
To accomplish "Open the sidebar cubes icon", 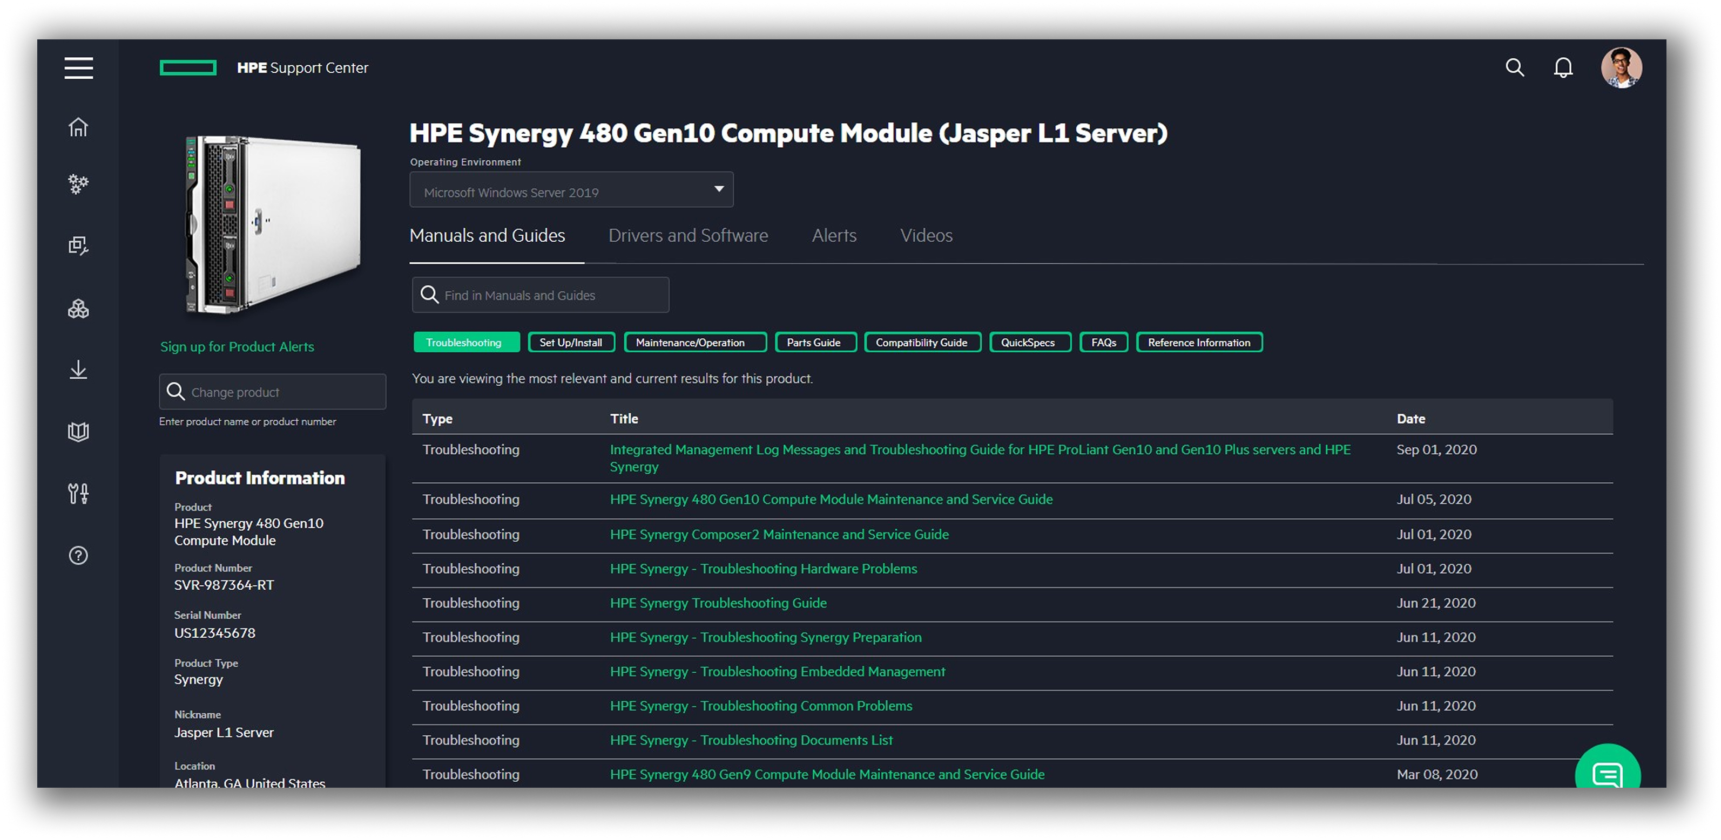I will (x=78, y=309).
